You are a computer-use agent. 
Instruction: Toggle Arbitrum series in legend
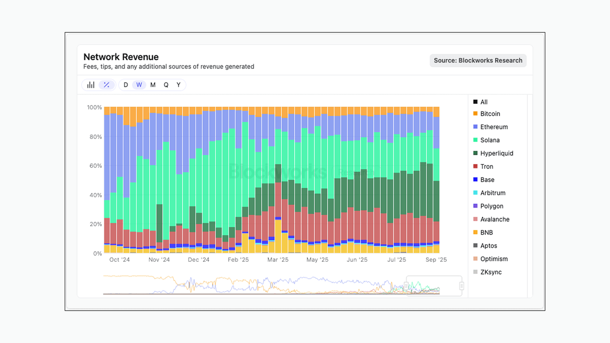(489, 193)
